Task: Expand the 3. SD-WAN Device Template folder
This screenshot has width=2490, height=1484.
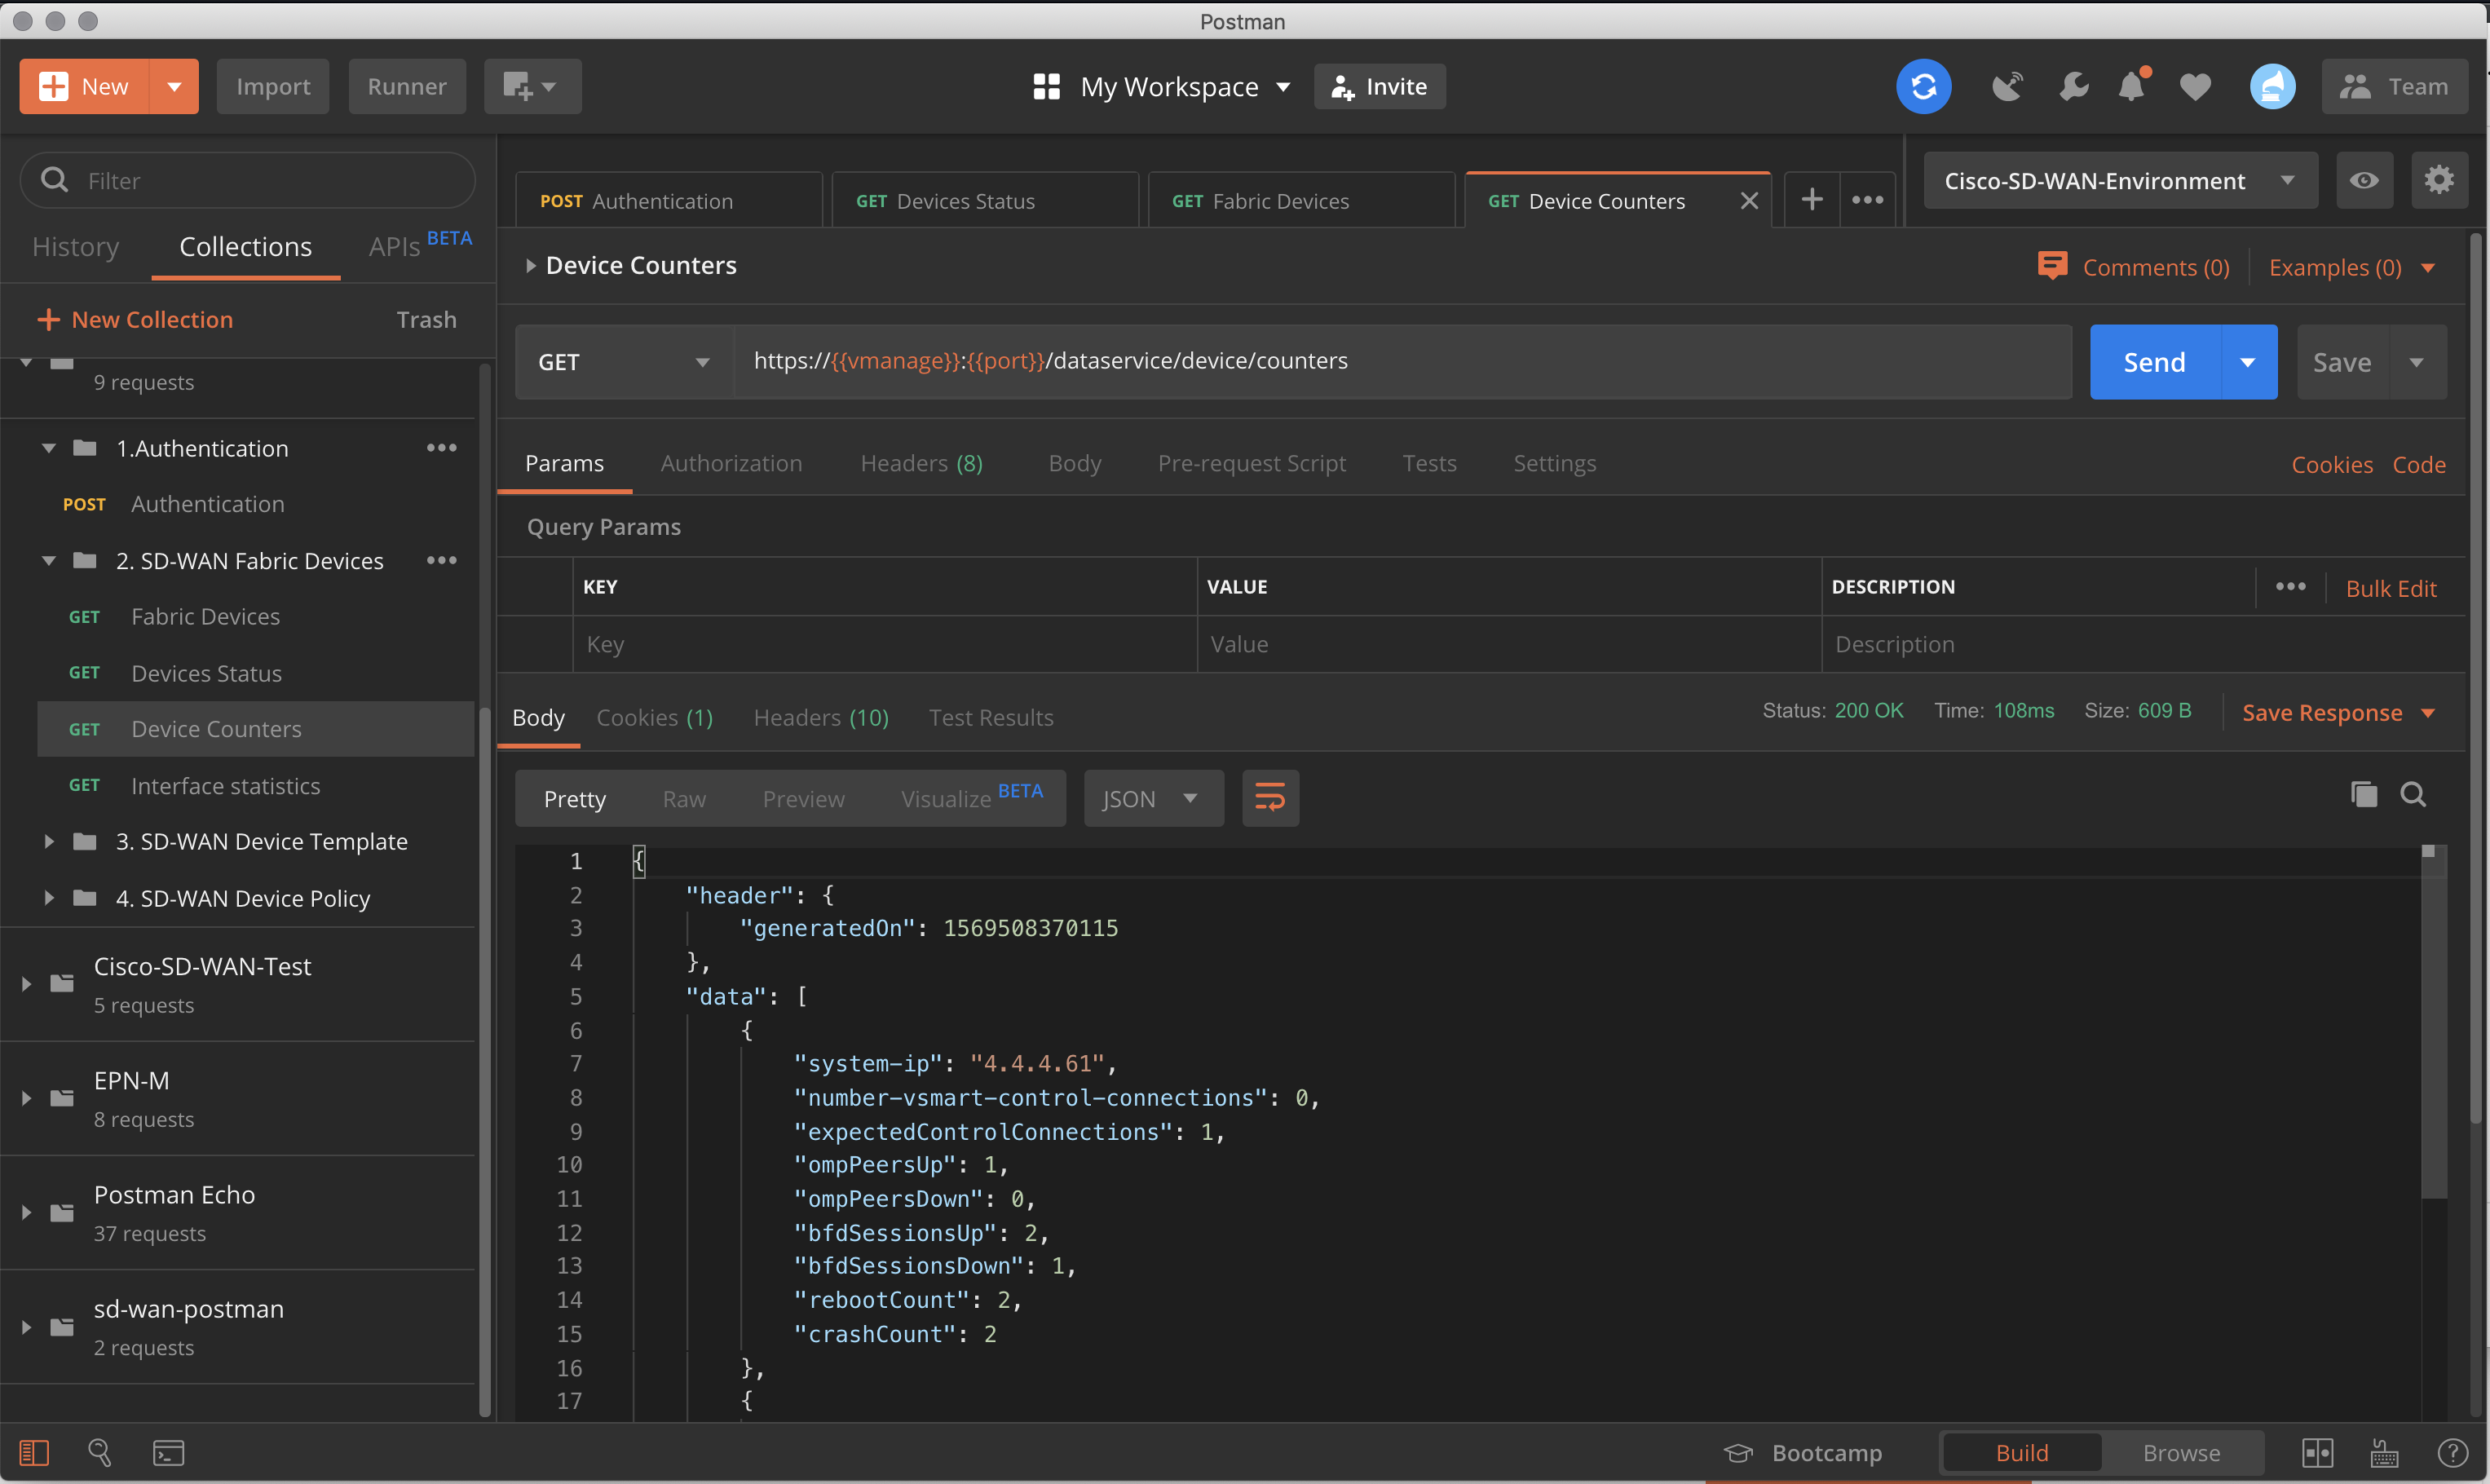Action: tap(48, 841)
